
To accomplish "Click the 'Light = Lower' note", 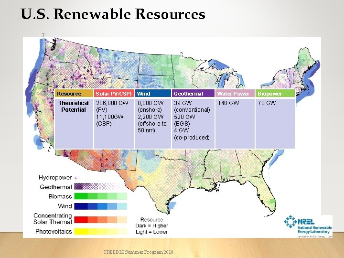I will click(x=151, y=232).
